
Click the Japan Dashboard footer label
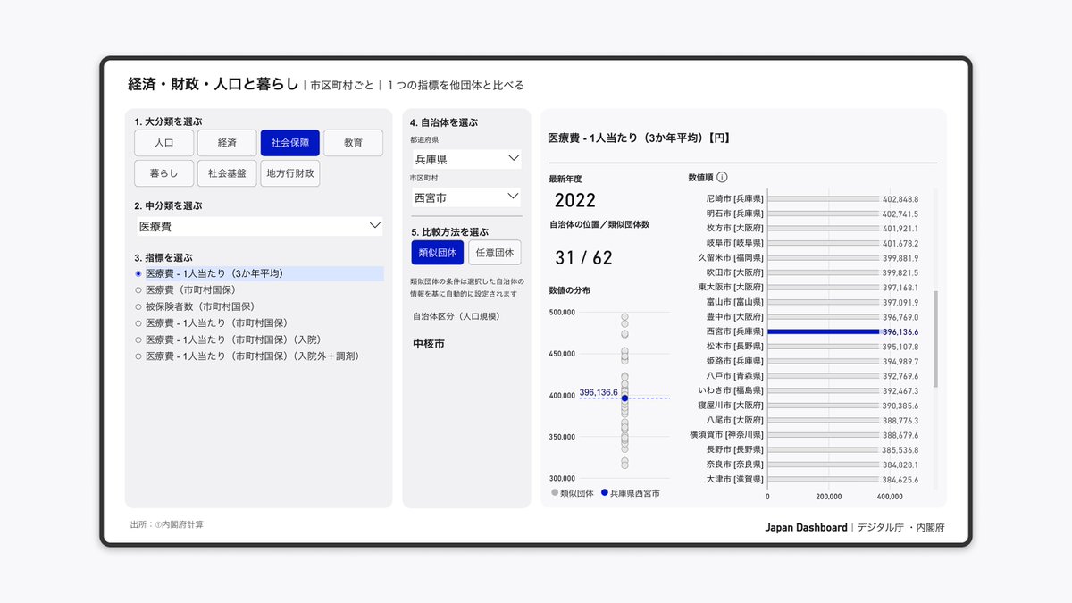click(x=806, y=527)
